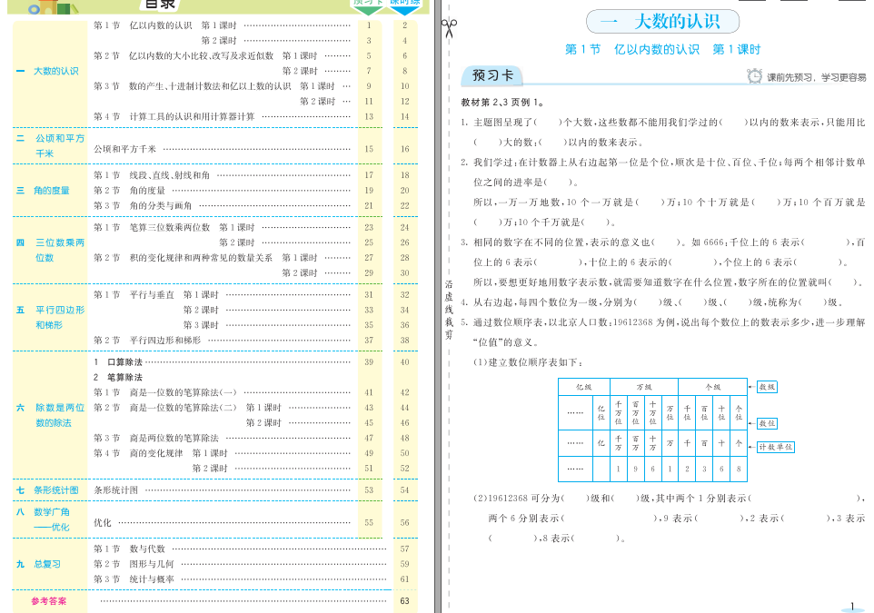Click contents chapter 六 除数是两位数的除法
The width and height of the screenshot is (874, 613).
[x=50, y=415]
